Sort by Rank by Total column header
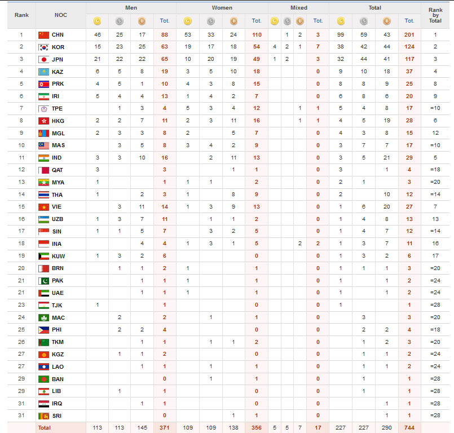The image size is (454, 433). (x=435, y=15)
